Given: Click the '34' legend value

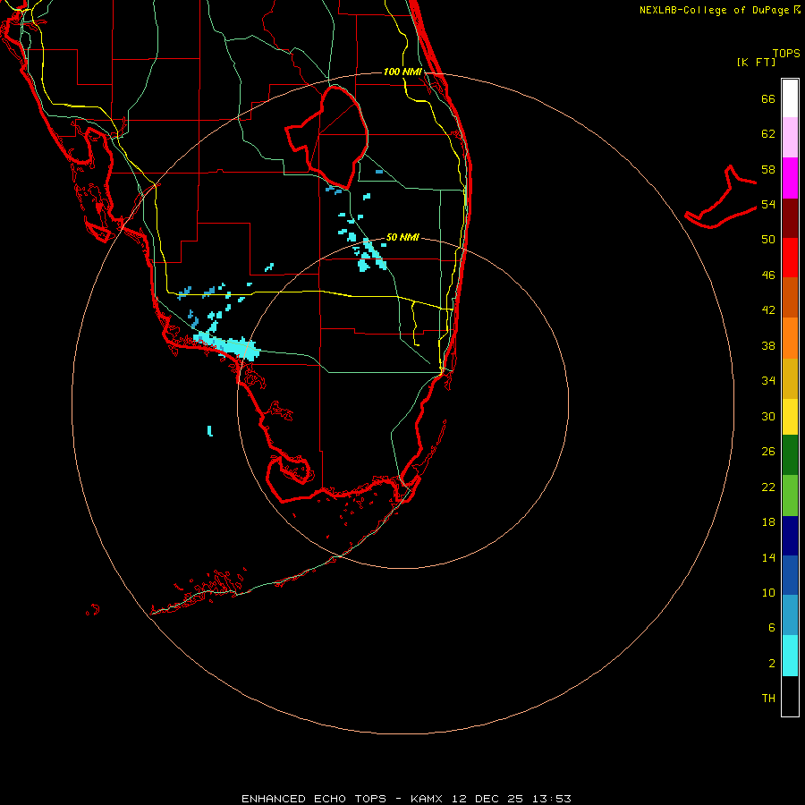Looking at the screenshot, I should 768,381.
